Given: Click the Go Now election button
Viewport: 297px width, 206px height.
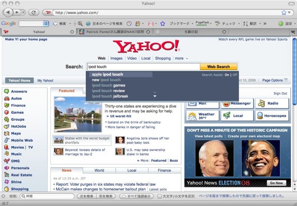Looking at the screenshot, I should (x=276, y=183).
